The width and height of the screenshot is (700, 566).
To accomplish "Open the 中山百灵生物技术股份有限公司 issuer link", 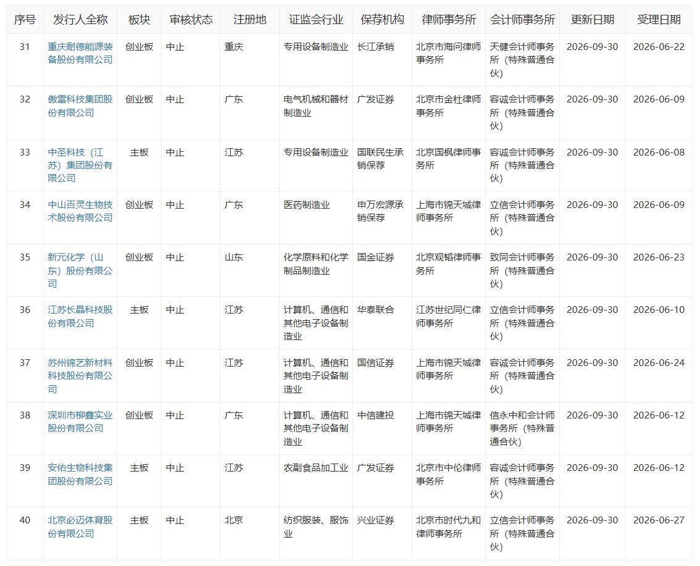I will (x=80, y=211).
